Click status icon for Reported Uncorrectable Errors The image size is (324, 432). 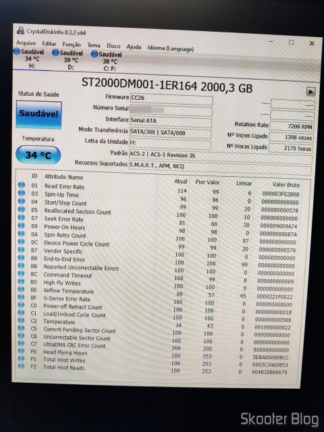click(x=22, y=265)
